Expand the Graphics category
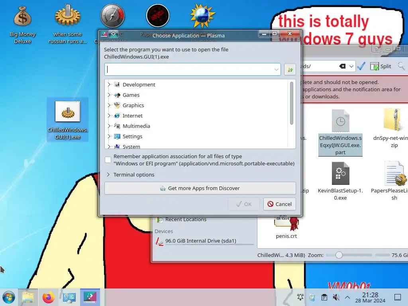The width and height of the screenshot is (408, 306). coord(109,105)
